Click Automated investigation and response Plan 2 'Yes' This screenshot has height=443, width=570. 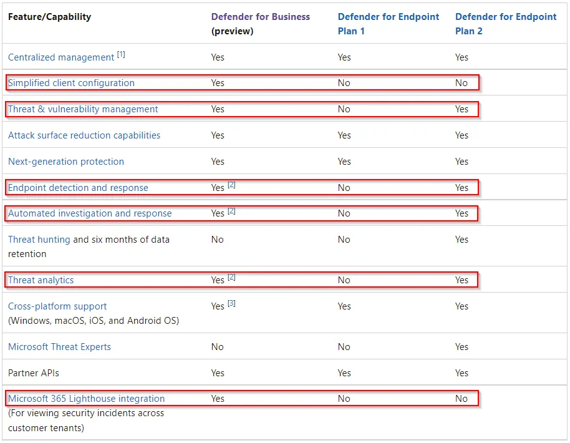[x=461, y=213]
